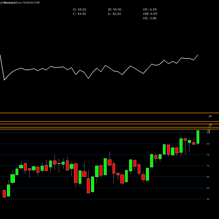Click the price axis label '58'

click(208, 199)
